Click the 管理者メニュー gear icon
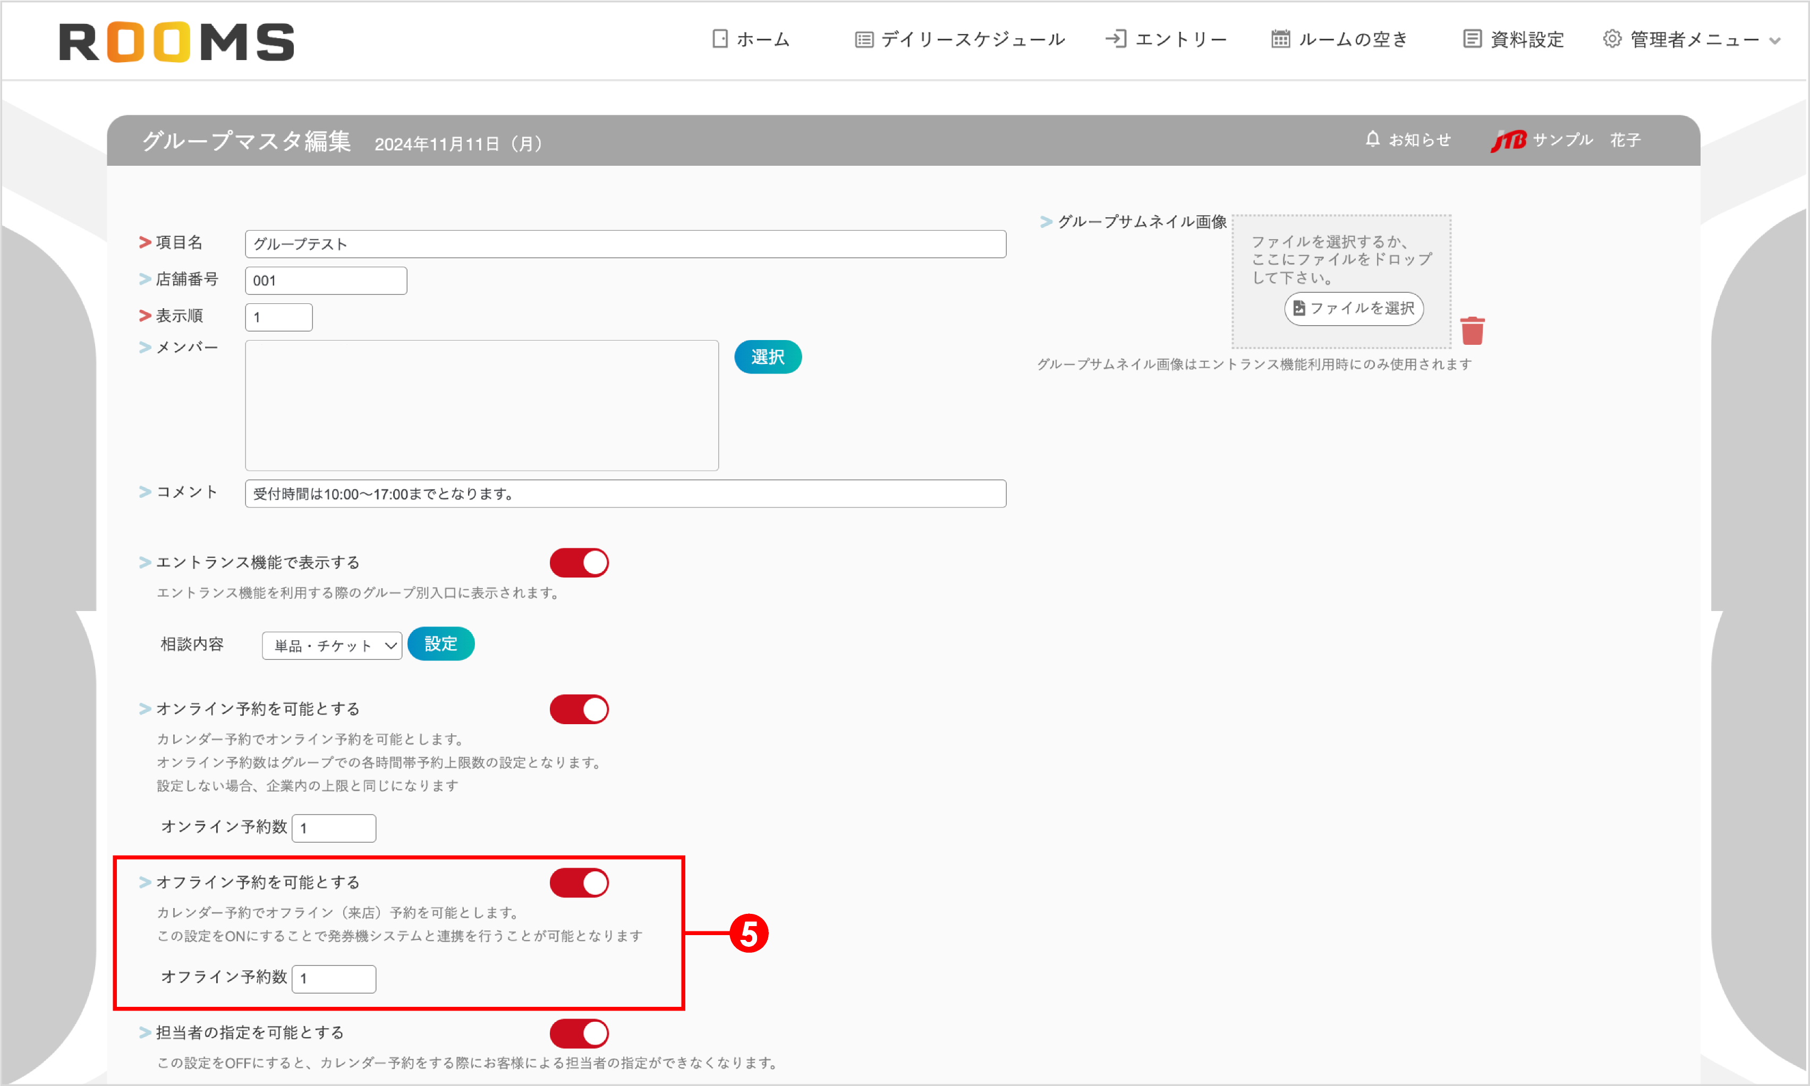Viewport: 1810px width, 1086px height. pos(1612,39)
